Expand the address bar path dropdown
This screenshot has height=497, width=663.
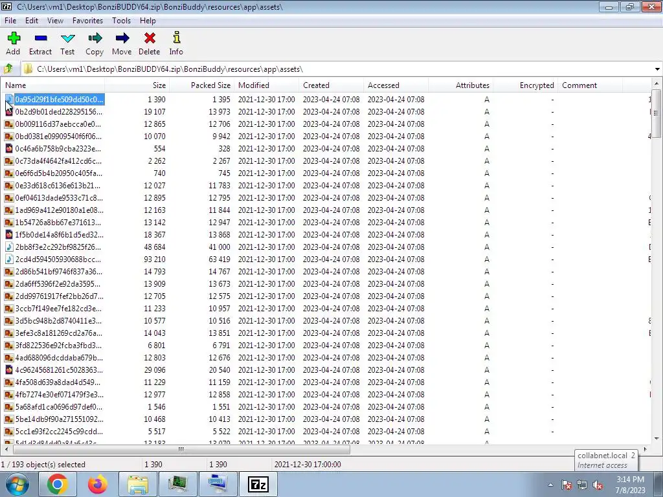click(657, 69)
